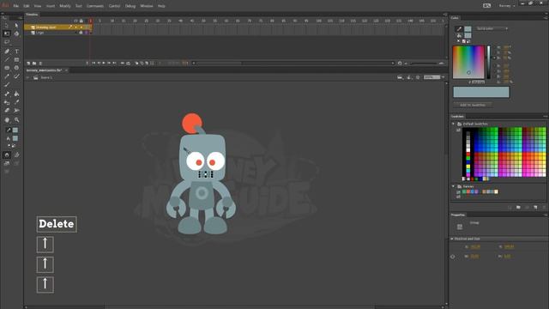
Task: Select the Lasso tool
Action: click(x=7, y=42)
